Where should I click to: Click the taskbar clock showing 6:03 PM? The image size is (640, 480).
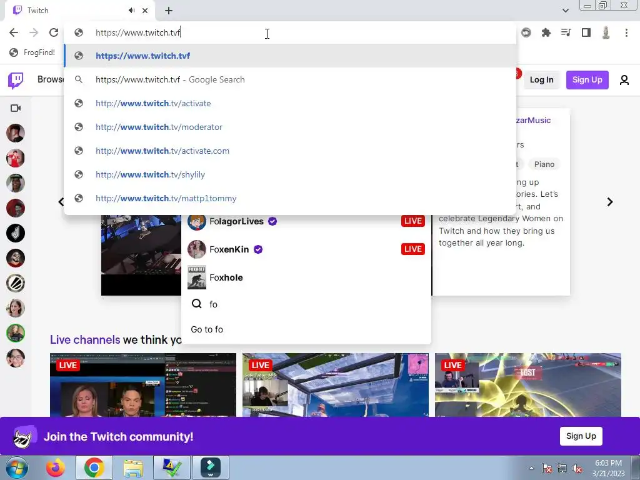[608, 468]
